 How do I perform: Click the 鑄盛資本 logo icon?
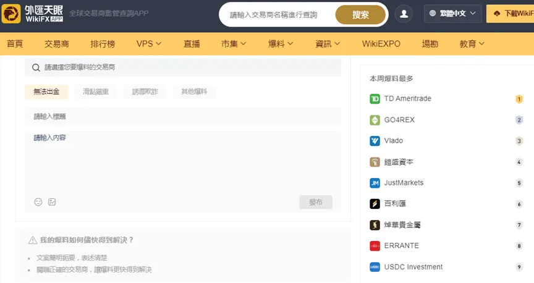pyautogui.click(x=375, y=162)
